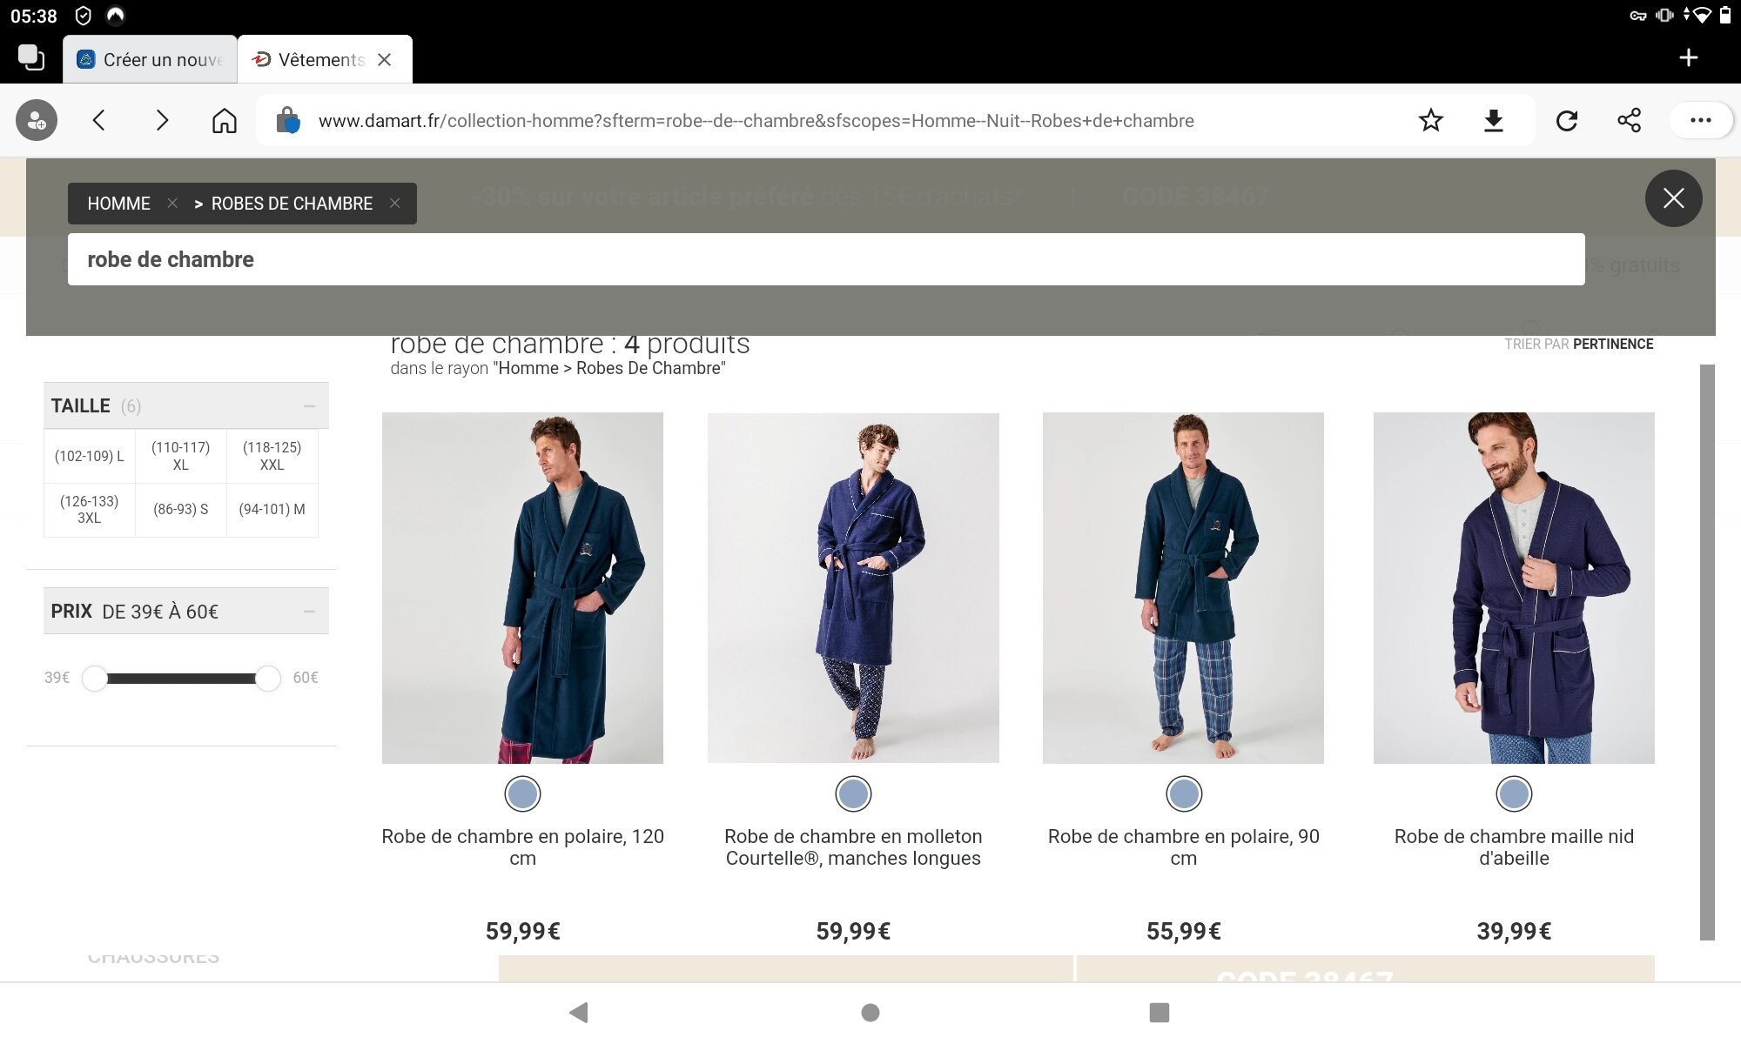Select size (86-93) S filter
The image size is (1741, 1044).
click(180, 510)
